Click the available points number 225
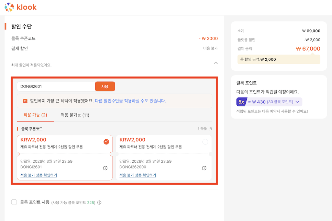This screenshot has height=221, width=332. (x=91, y=202)
